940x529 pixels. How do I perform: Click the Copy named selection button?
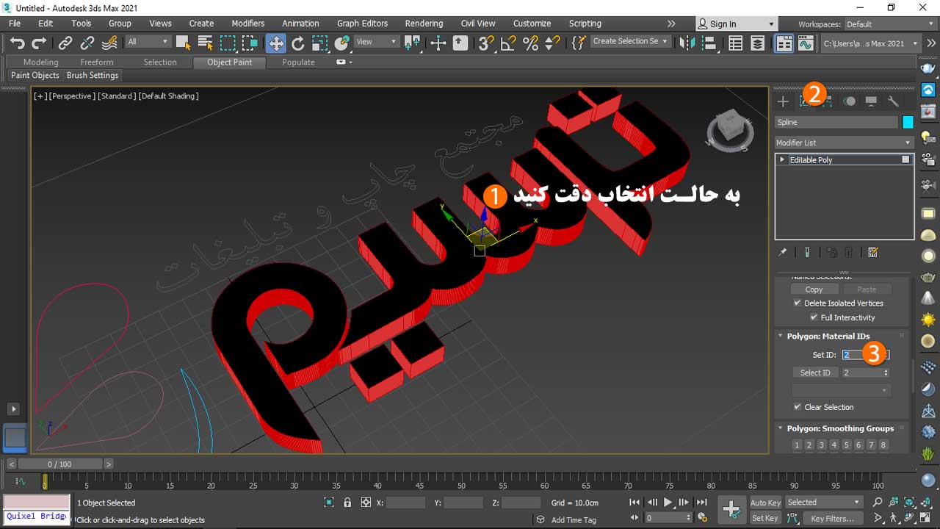[814, 289]
